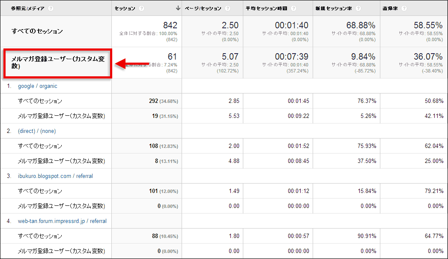Click 新規セッション率 column header text
The width and height of the screenshot is (448, 259).
pyautogui.click(x=334, y=9)
